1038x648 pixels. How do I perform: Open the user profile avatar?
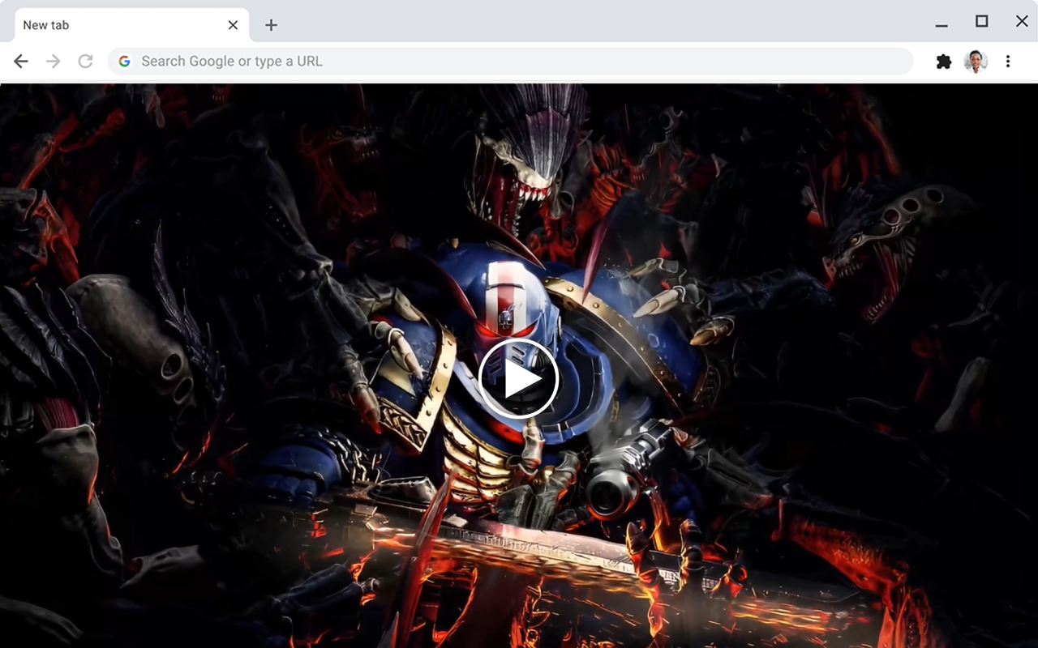coord(976,62)
